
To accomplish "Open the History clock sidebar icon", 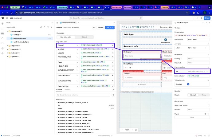I will point(2,48).
